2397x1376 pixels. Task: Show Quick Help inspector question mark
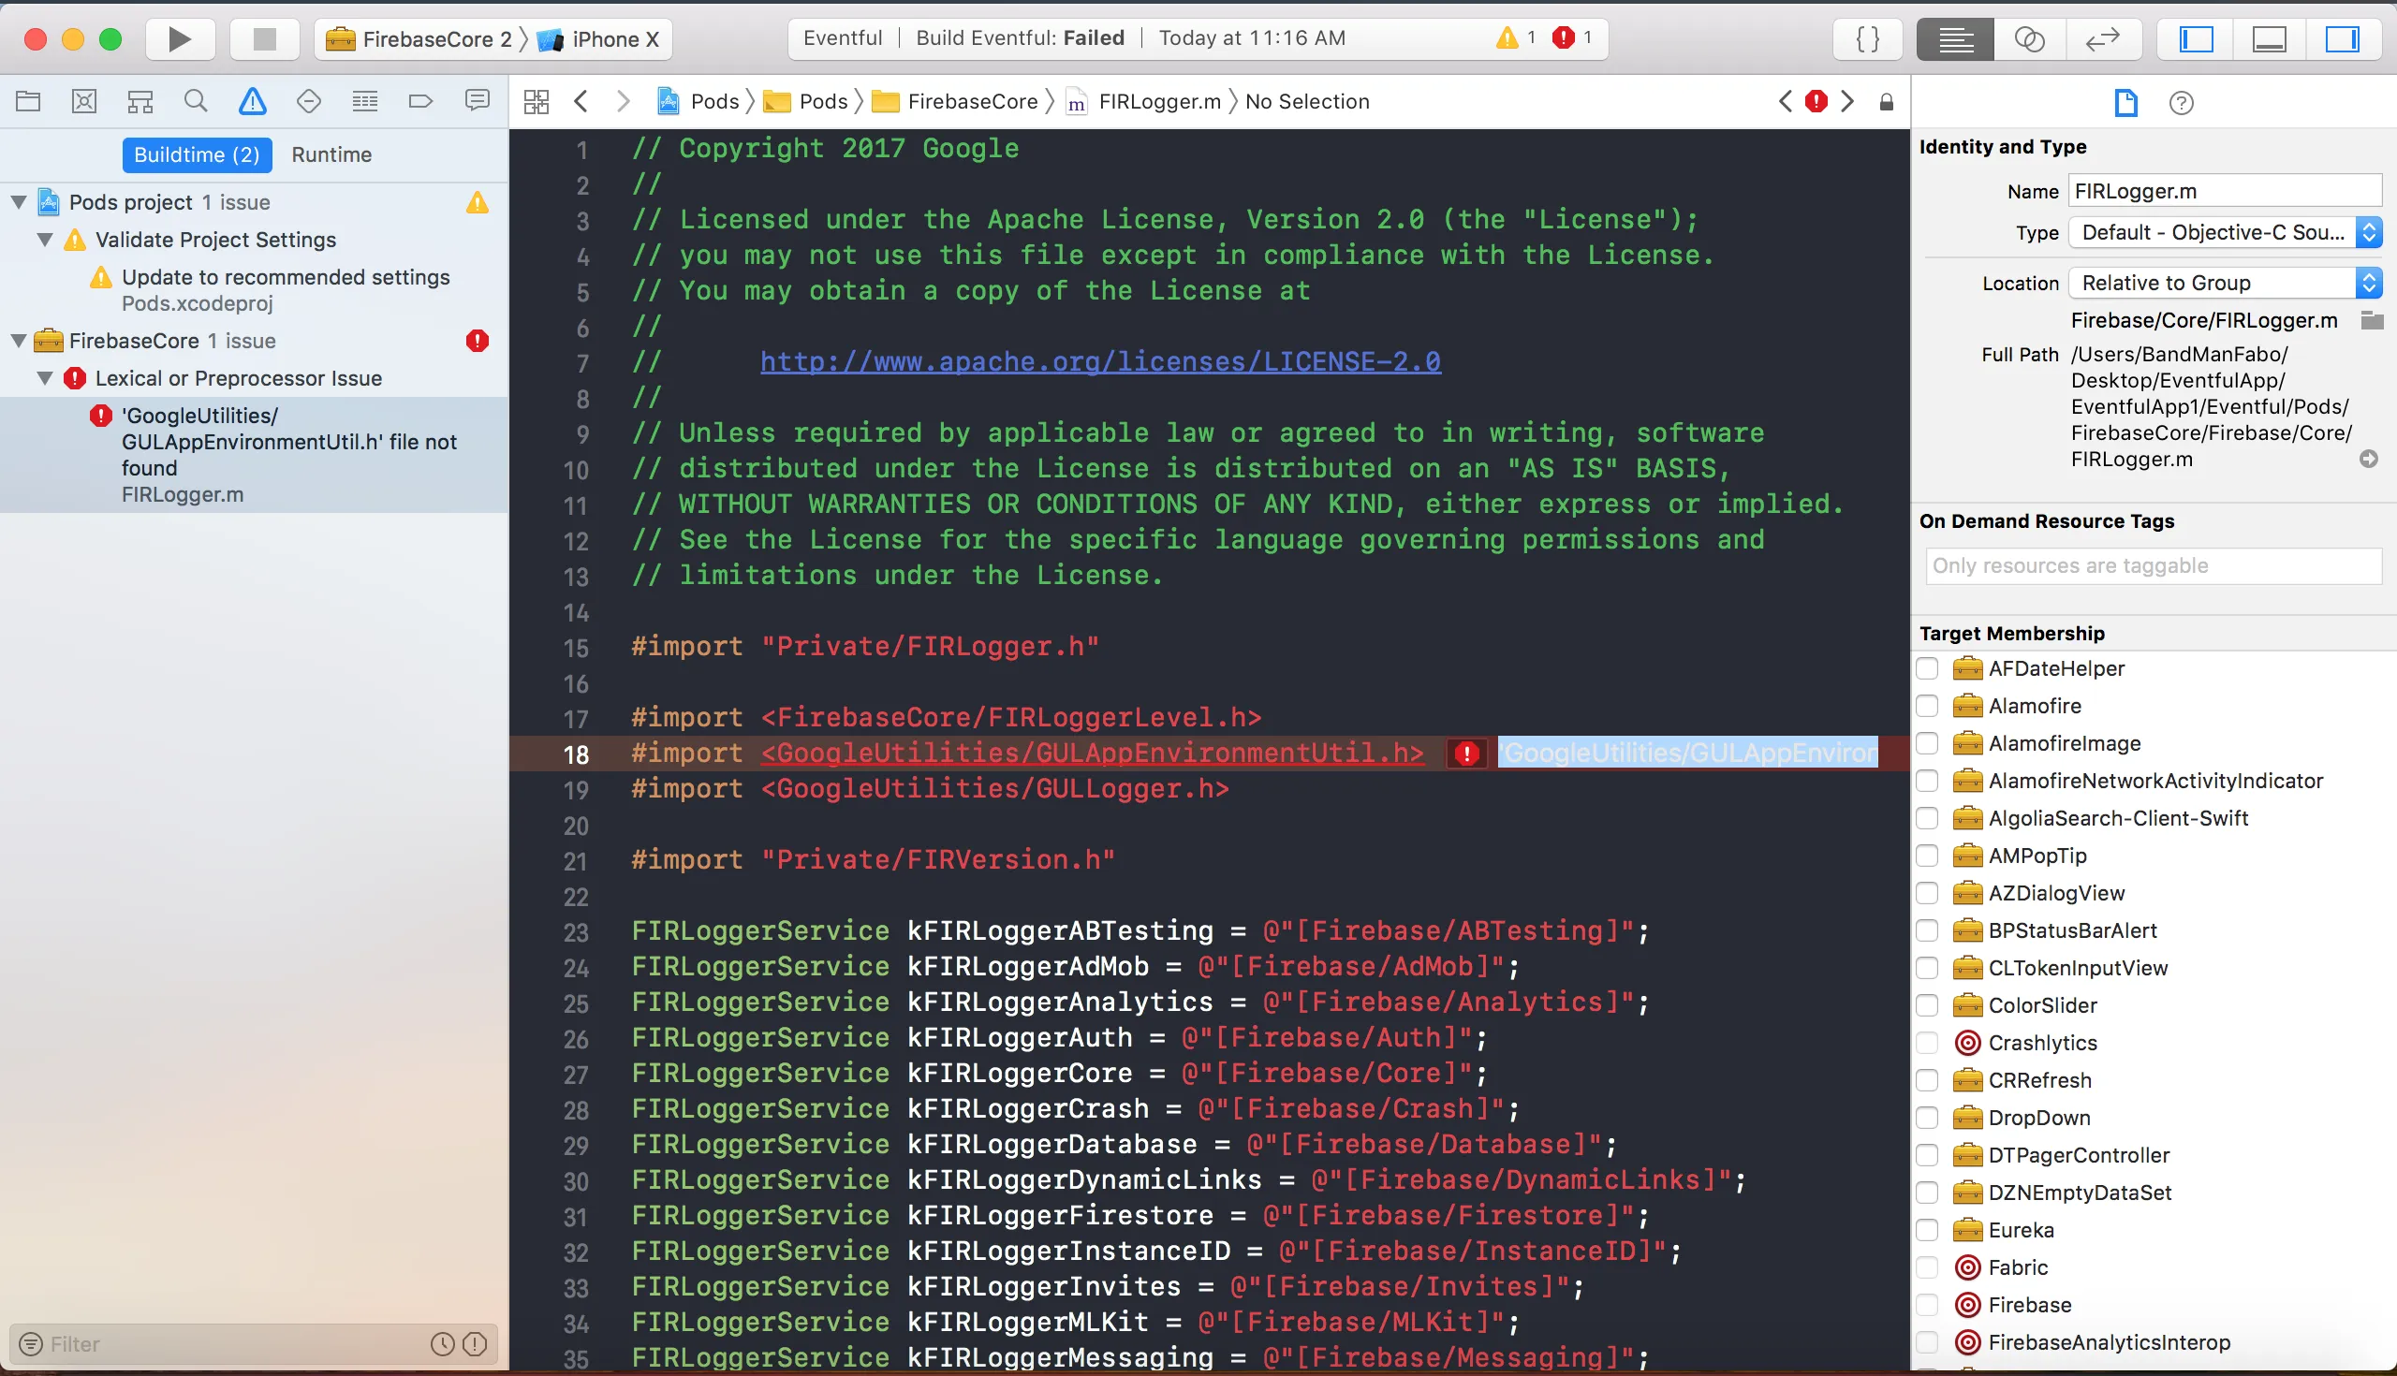[2182, 103]
